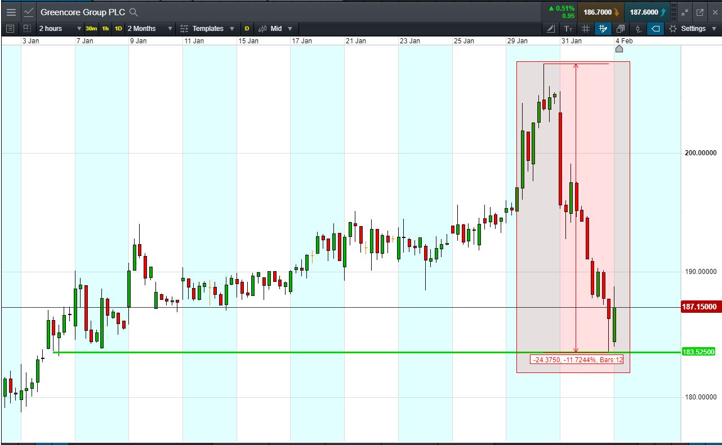Select the green 183.52500 price level label
The height and width of the screenshot is (445, 722).
698,352
